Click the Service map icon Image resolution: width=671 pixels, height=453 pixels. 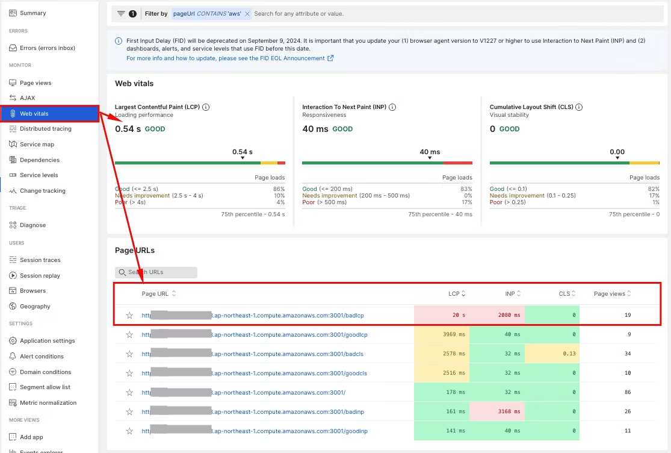(13, 145)
